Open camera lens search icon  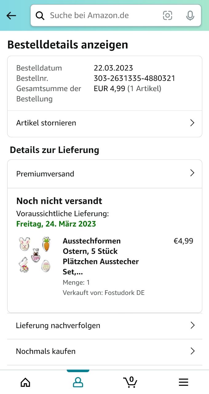(x=168, y=15)
